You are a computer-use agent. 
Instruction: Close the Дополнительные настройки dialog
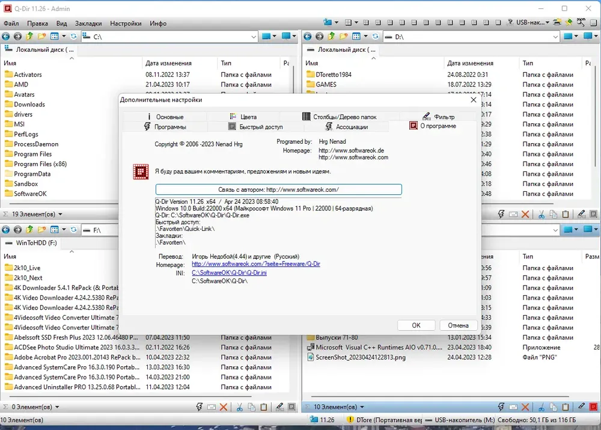(474, 100)
